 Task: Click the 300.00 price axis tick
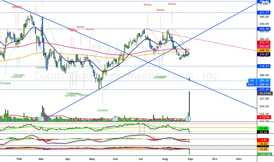pyautogui.click(x=264, y=75)
